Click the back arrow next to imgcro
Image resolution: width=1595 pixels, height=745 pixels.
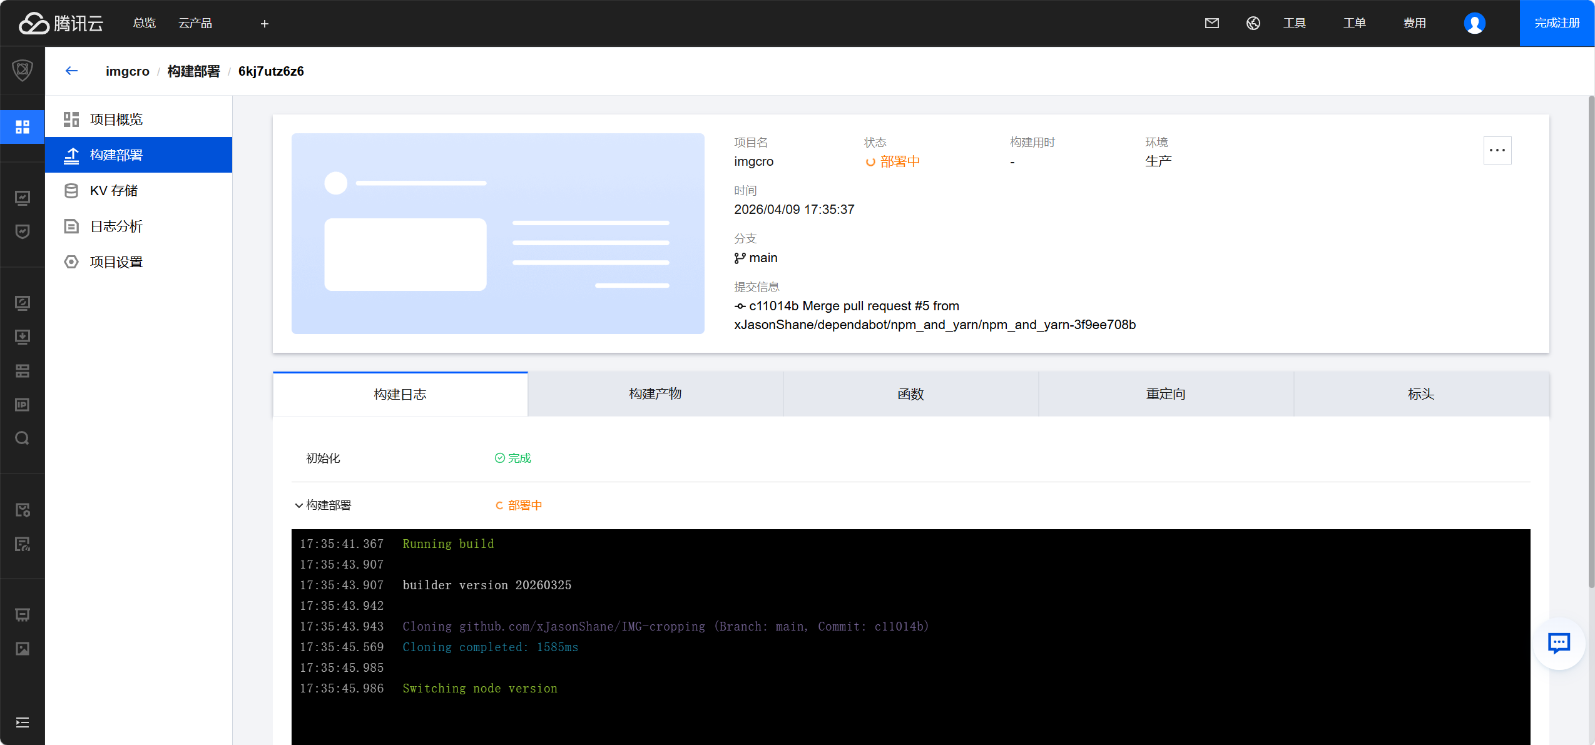tap(71, 71)
